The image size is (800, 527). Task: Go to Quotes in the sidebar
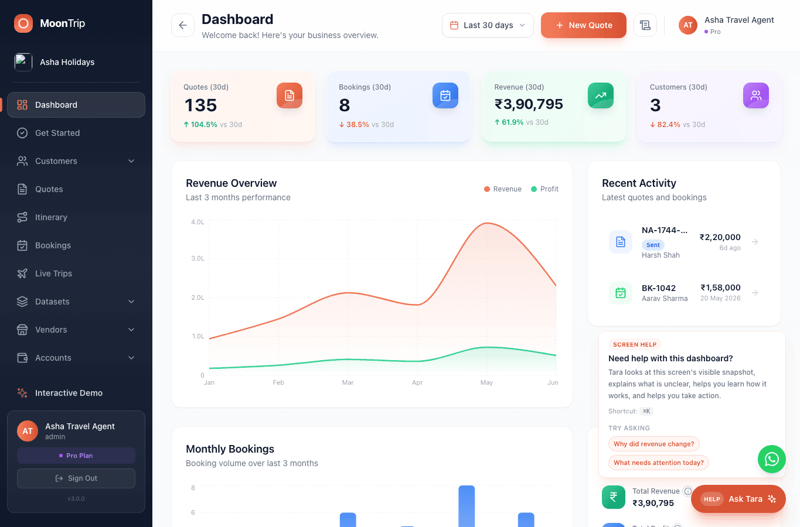point(76,189)
